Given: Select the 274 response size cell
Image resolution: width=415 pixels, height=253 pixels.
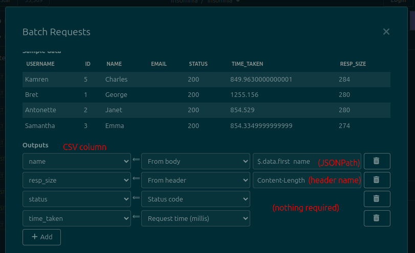Looking at the screenshot, I should (x=344, y=126).
